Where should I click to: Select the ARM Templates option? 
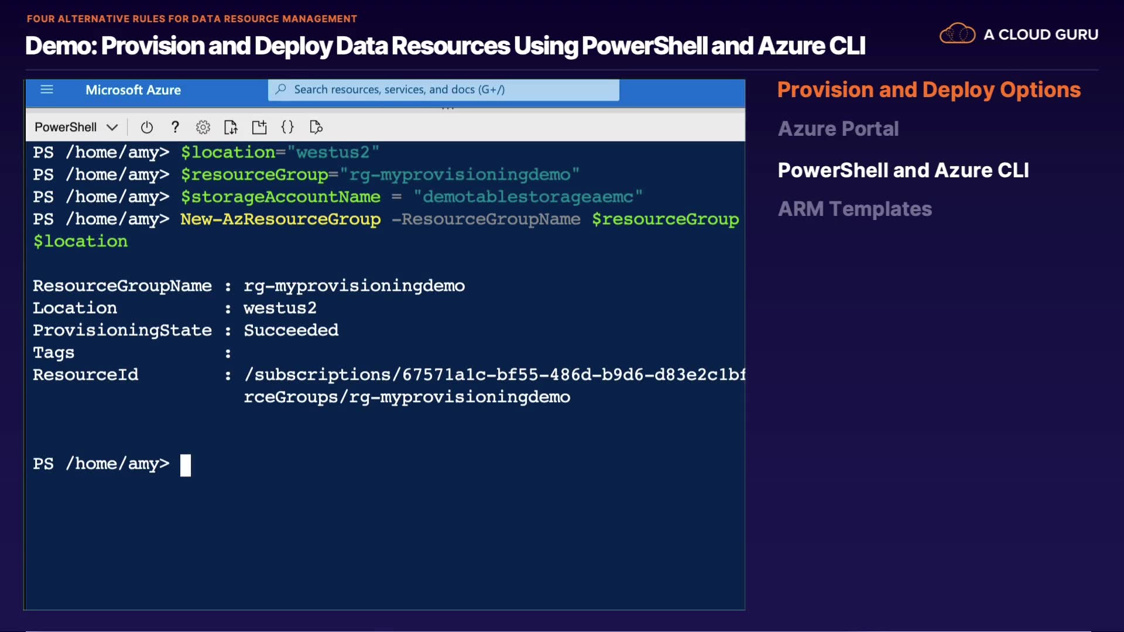tap(854, 209)
